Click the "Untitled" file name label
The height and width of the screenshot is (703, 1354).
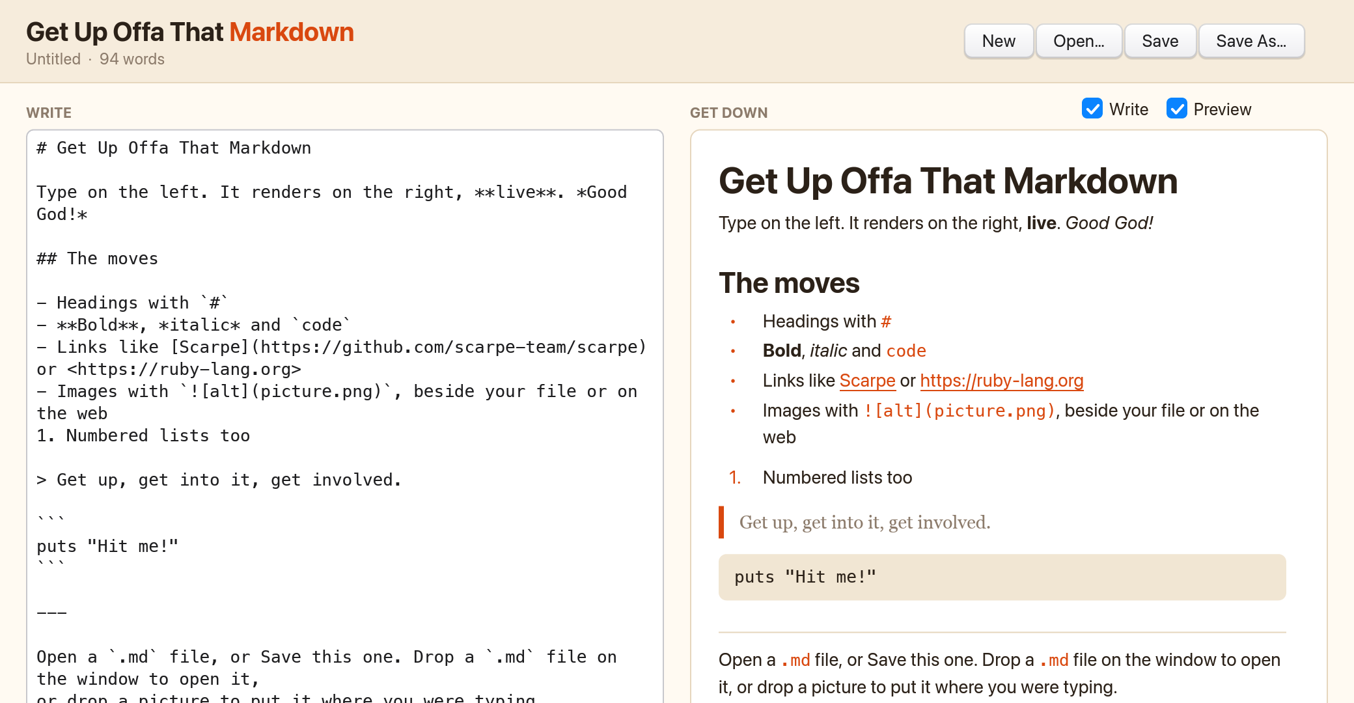[53, 59]
